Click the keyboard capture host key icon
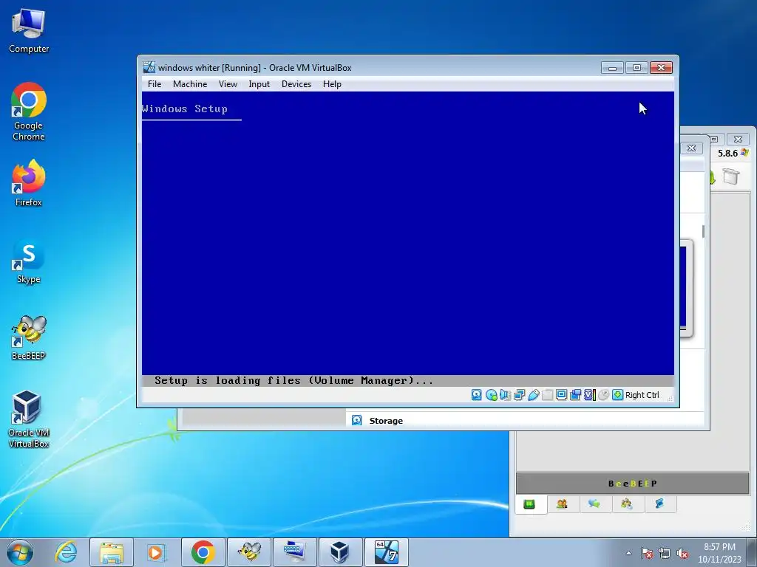 [x=617, y=395]
